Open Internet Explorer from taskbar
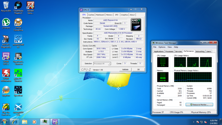Viewport: 222px width, 125px height. point(14,122)
